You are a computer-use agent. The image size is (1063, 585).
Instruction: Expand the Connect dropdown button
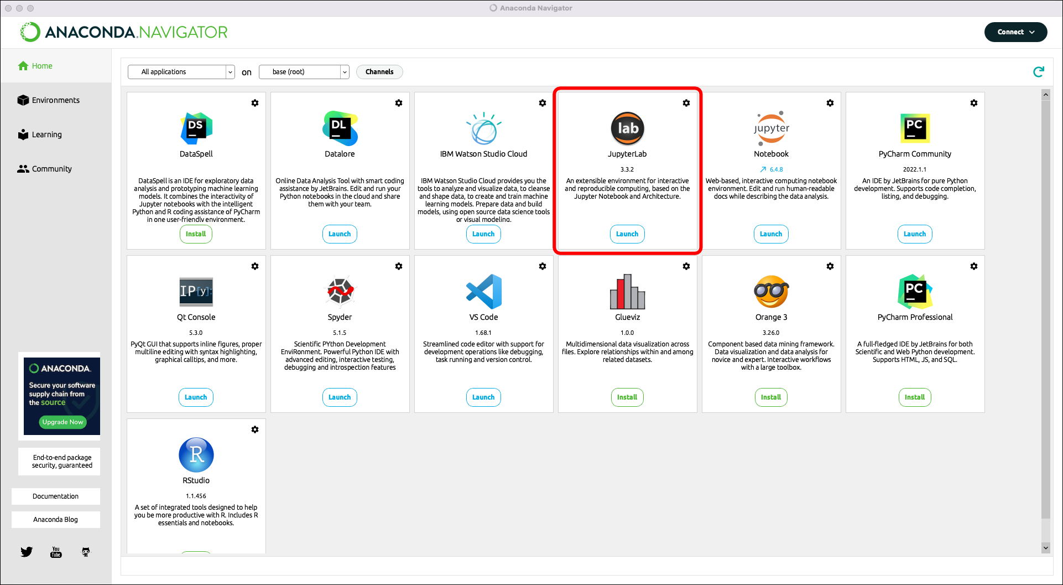tap(1015, 32)
